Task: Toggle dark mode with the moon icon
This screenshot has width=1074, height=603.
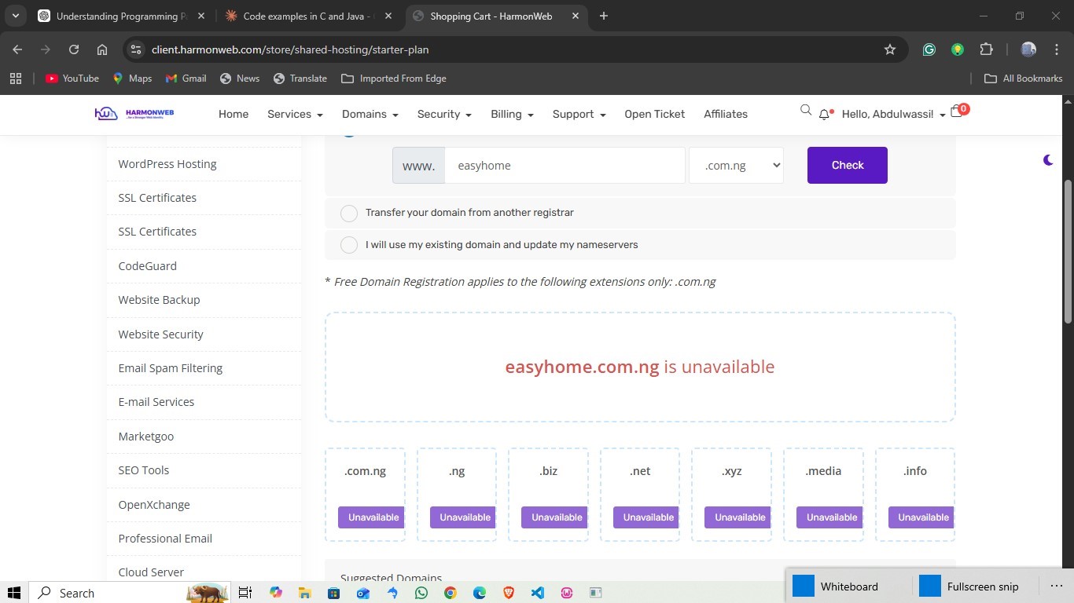Action: tap(1048, 160)
